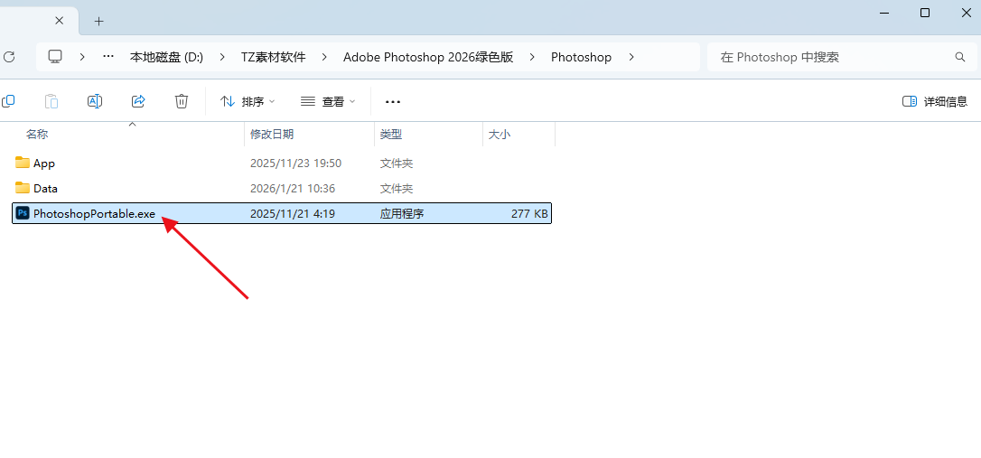This screenshot has height=458, width=981.
Task: Sort by 大小 column header
Action: (500, 134)
